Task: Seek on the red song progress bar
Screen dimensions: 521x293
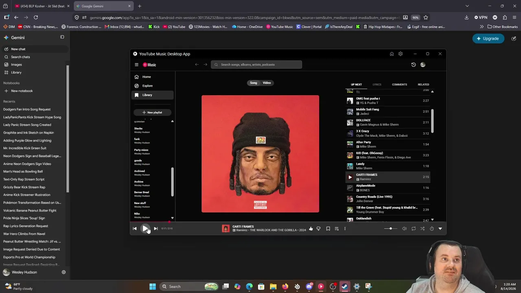Action: pos(288,222)
